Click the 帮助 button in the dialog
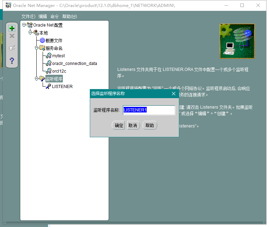Viewport: 269px width, 227px height. 150,125
